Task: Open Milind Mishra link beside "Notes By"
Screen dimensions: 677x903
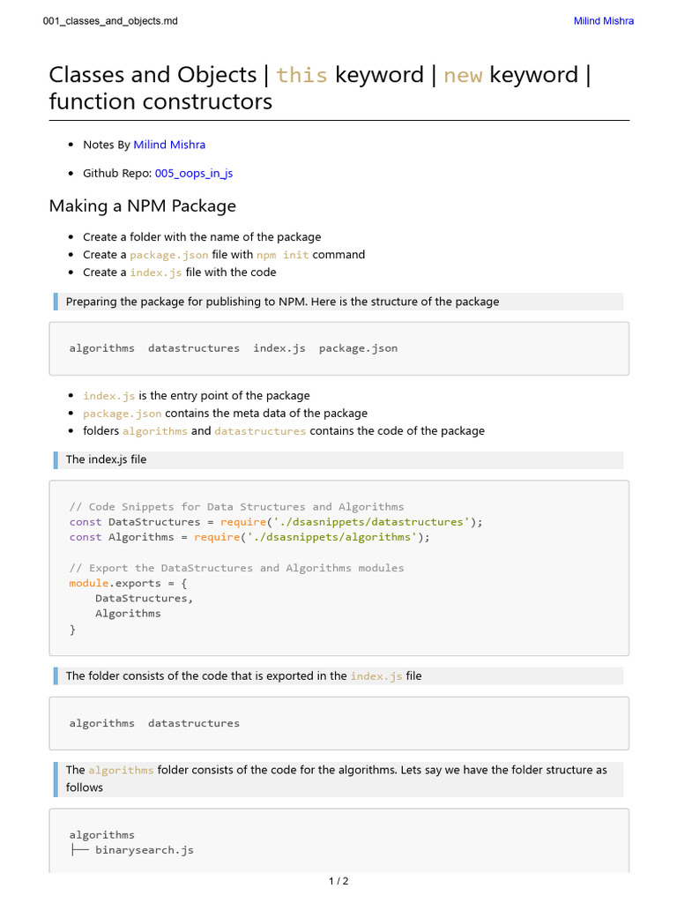Action: click(x=169, y=145)
